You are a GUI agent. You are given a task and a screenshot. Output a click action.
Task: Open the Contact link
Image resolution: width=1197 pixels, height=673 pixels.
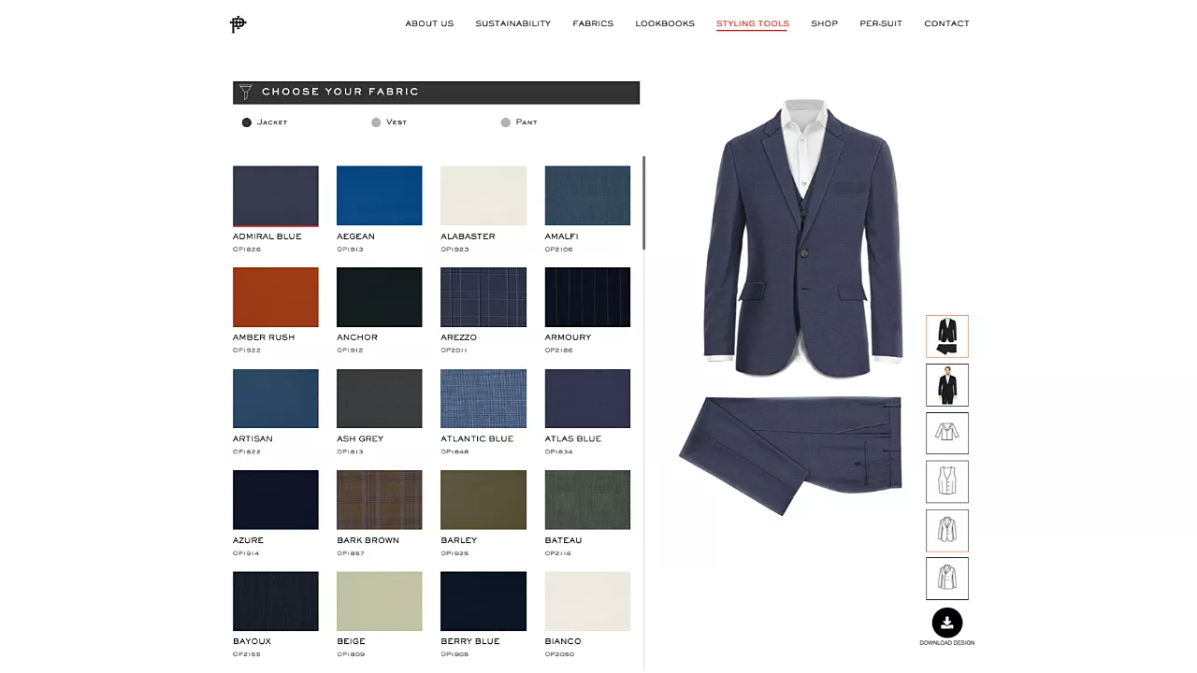tap(946, 23)
